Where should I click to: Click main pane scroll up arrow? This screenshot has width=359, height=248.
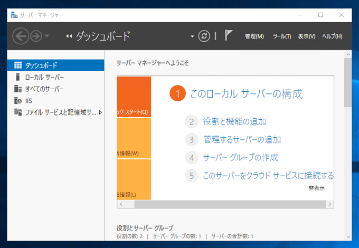(x=348, y=54)
